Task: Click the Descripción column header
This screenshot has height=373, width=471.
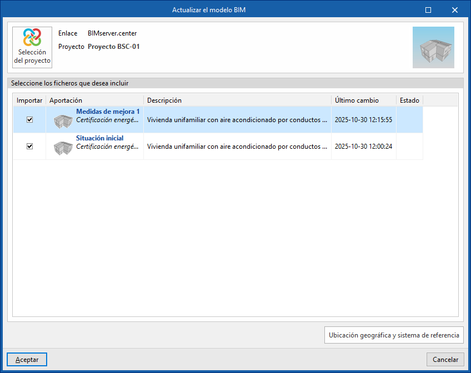Action: click(x=237, y=100)
